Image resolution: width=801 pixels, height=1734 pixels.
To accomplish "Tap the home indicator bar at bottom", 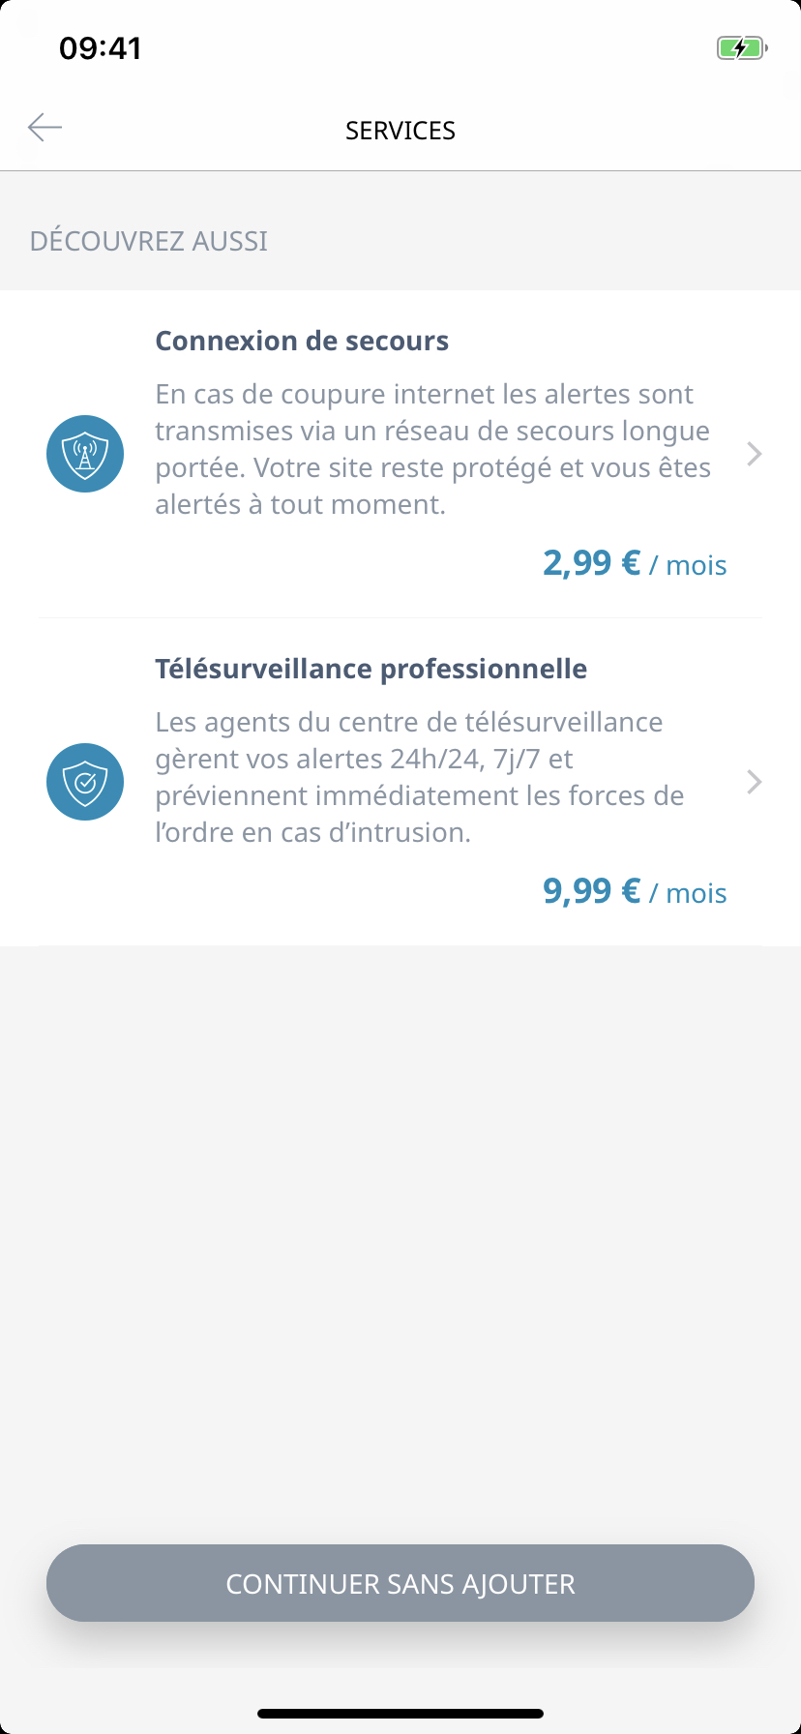I will tap(400, 1714).
